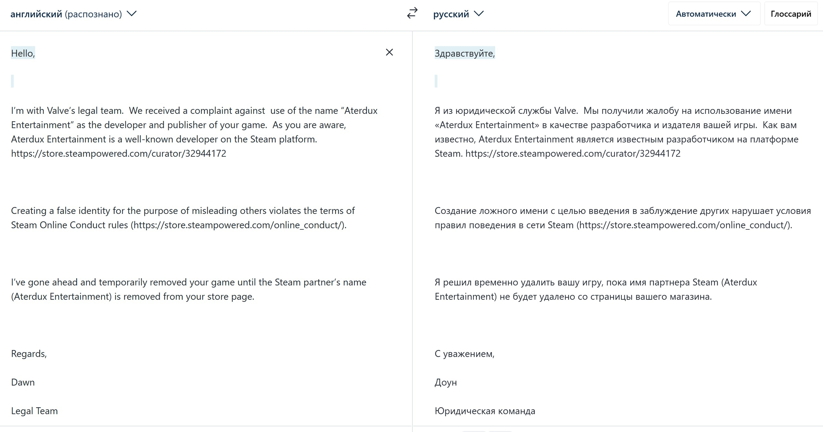Click the online_conduct URL in the source text
Image resolution: width=823 pixels, height=432 pixels.
coord(239,225)
